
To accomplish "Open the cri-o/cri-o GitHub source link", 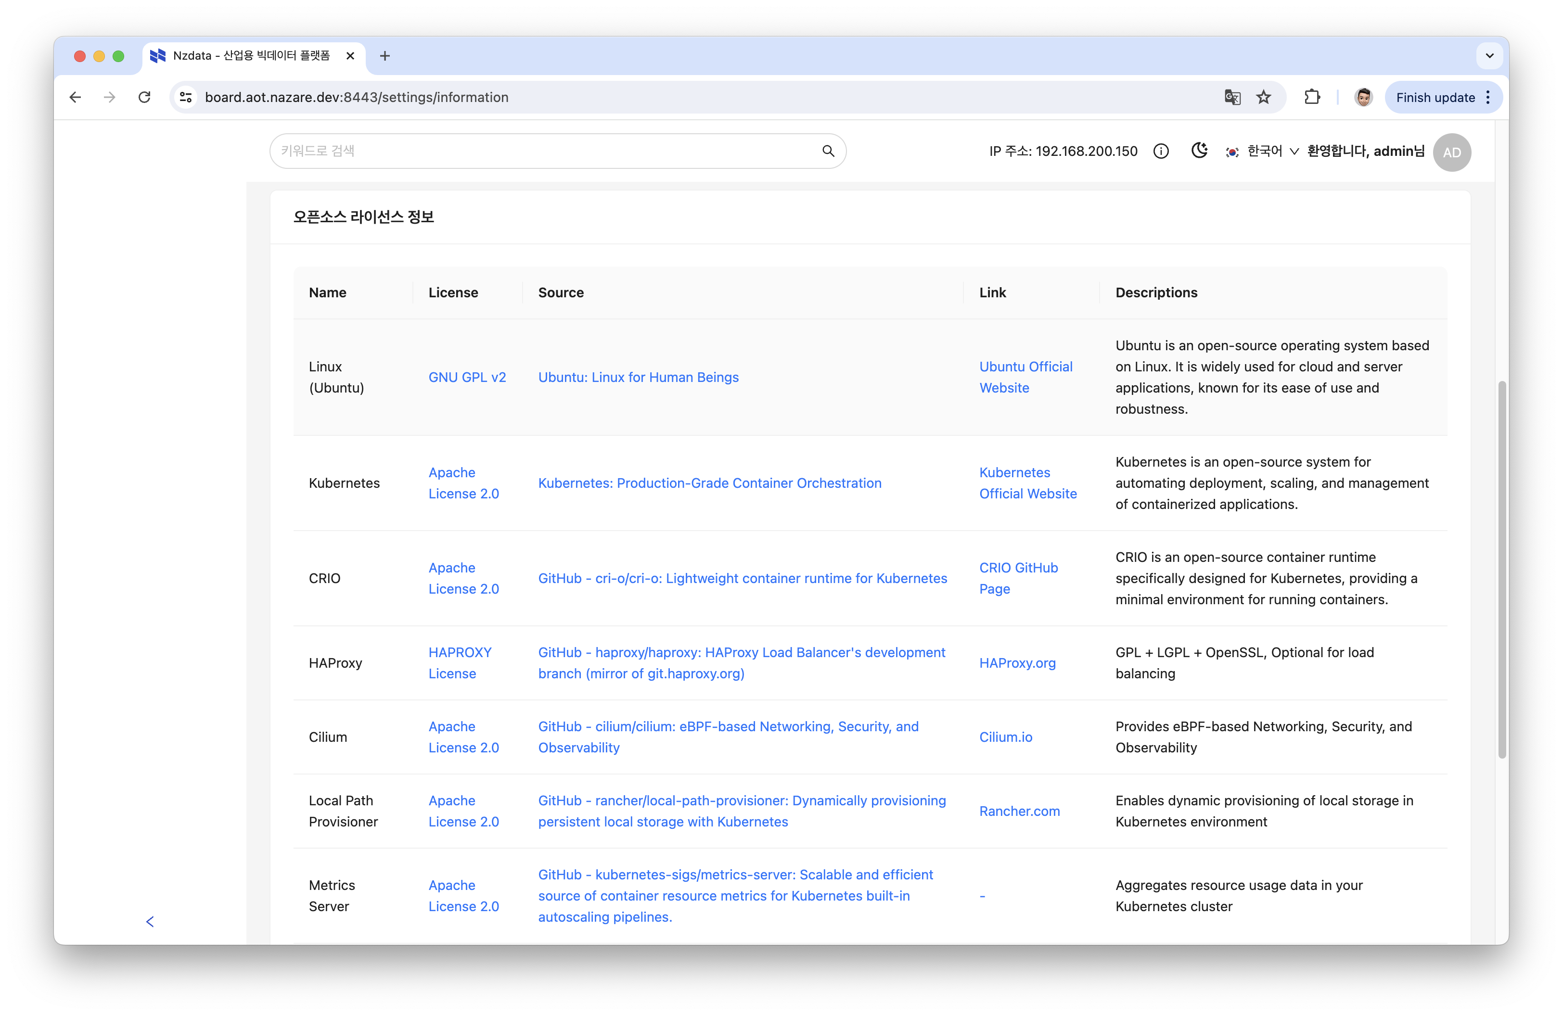I will point(742,578).
